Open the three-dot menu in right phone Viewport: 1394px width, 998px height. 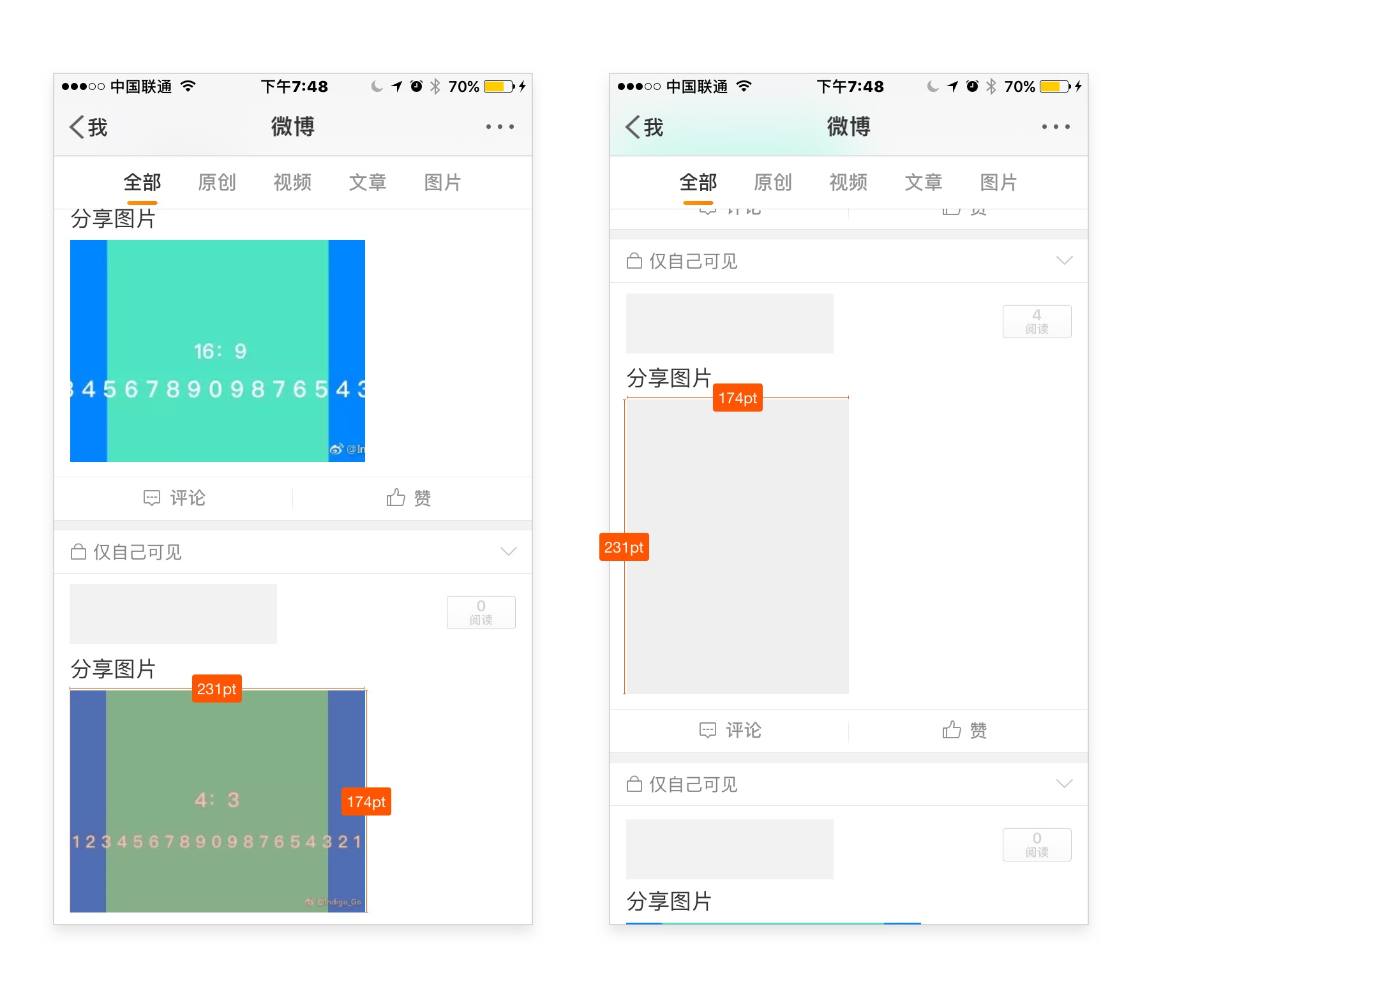[1056, 127]
